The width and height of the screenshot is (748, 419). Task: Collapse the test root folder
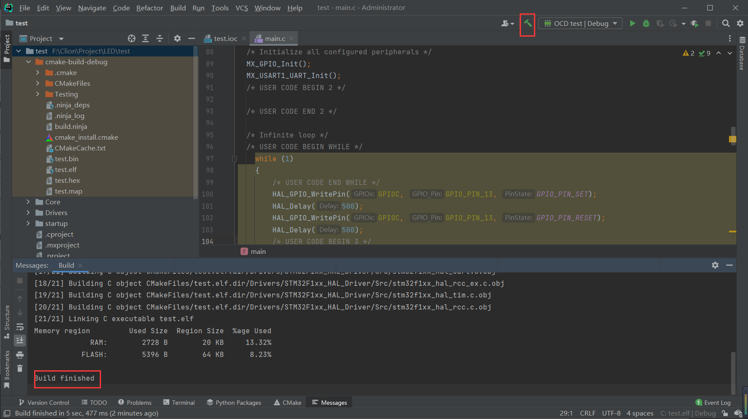pos(19,51)
